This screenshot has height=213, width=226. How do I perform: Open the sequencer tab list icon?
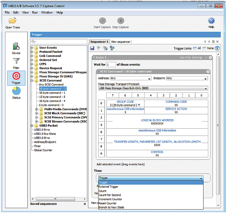coord(213,42)
